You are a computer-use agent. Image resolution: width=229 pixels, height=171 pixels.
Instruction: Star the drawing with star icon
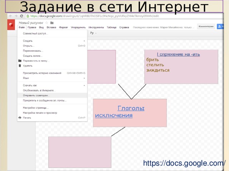point(47,23)
